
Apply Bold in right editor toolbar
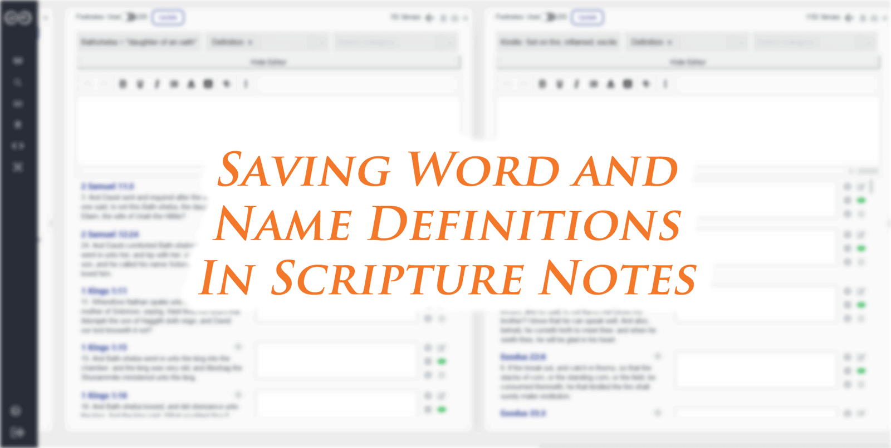click(542, 84)
